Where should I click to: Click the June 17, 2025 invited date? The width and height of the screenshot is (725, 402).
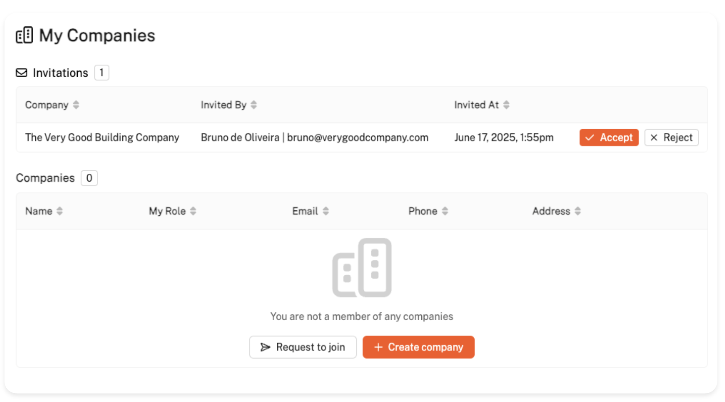click(x=504, y=138)
